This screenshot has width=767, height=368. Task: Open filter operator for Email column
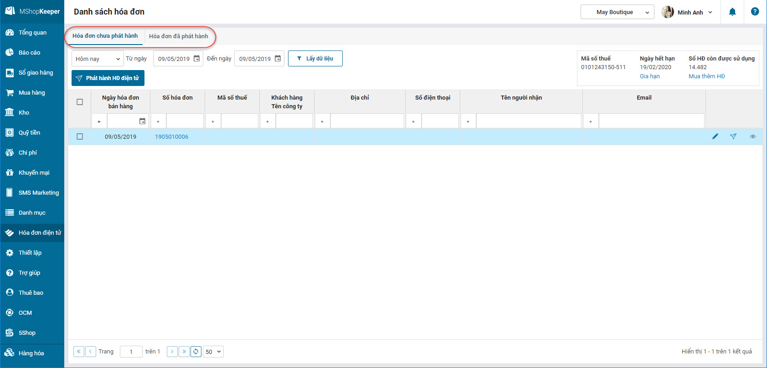click(x=591, y=121)
